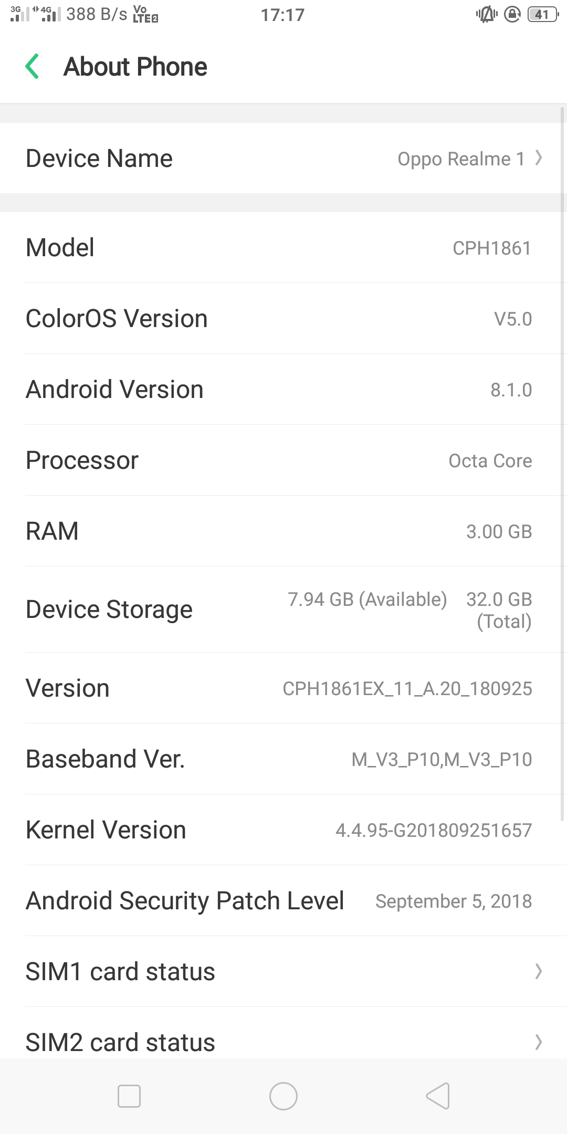Tap the Android Version entry
The width and height of the screenshot is (567, 1134).
point(283,390)
